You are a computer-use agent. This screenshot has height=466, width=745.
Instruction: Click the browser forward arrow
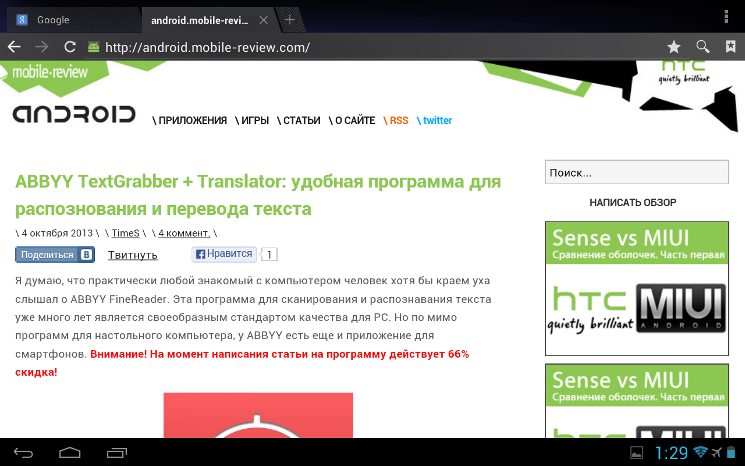point(41,47)
